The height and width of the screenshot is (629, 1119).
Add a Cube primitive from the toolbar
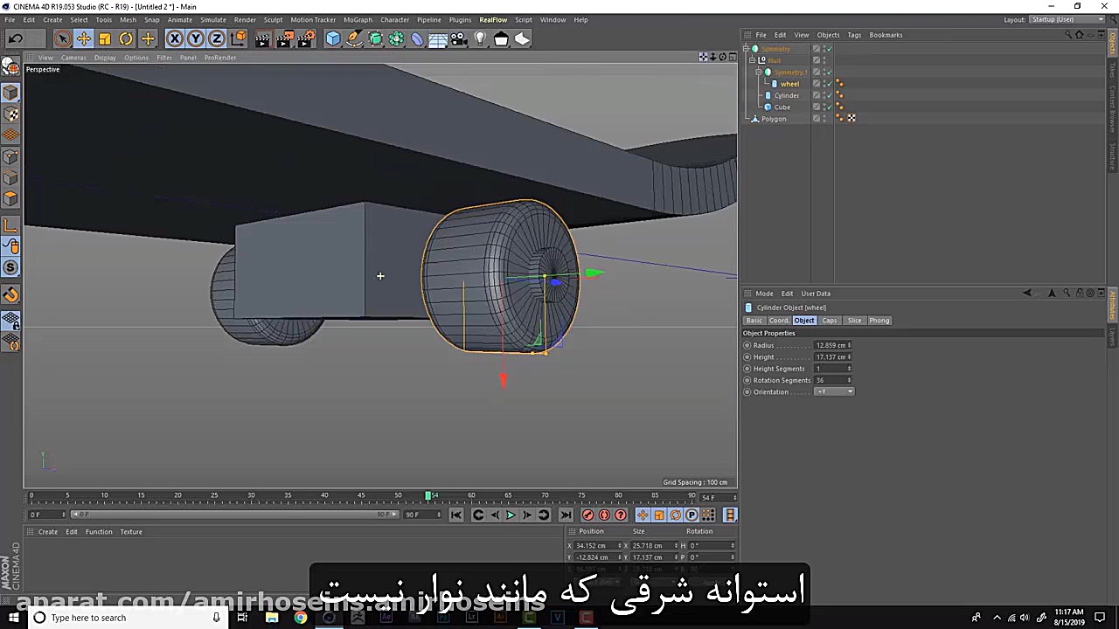333,38
